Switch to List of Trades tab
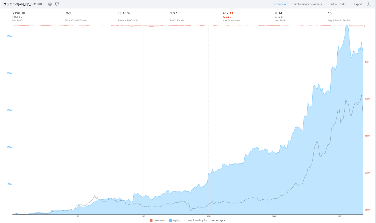Image resolution: width=376 pixels, height=223 pixels. click(x=338, y=4)
